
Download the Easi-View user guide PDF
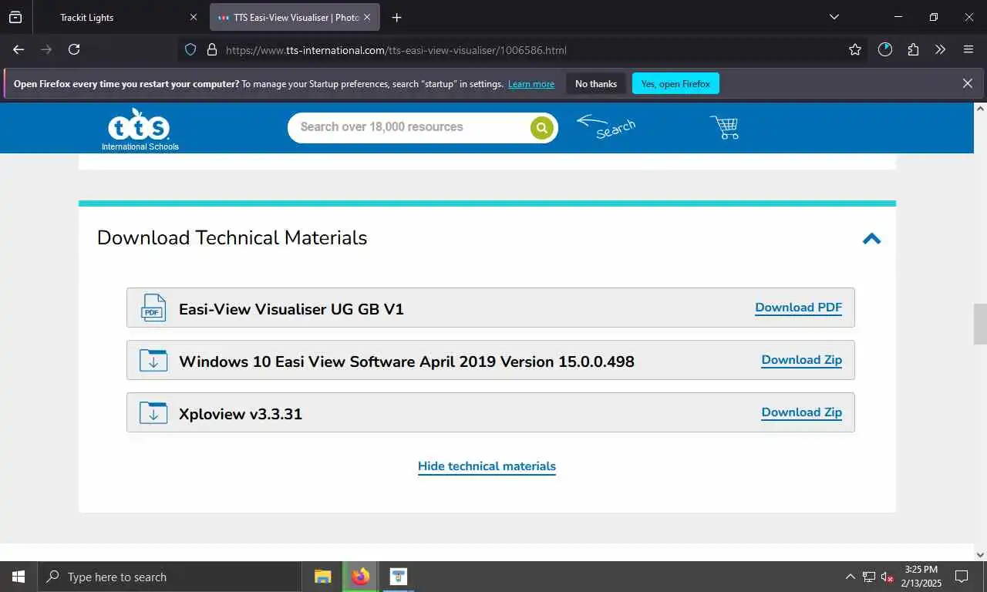pos(798,308)
